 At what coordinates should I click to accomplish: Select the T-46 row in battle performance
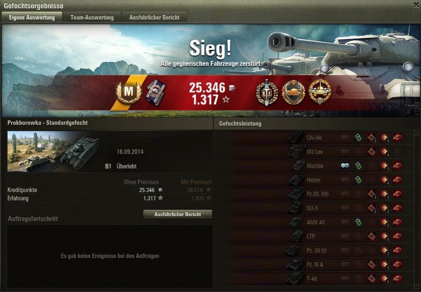pos(318,279)
